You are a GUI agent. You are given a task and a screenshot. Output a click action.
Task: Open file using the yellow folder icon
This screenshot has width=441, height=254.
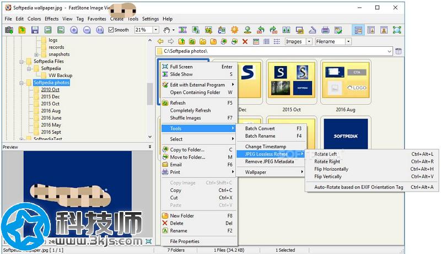[22, 30]
